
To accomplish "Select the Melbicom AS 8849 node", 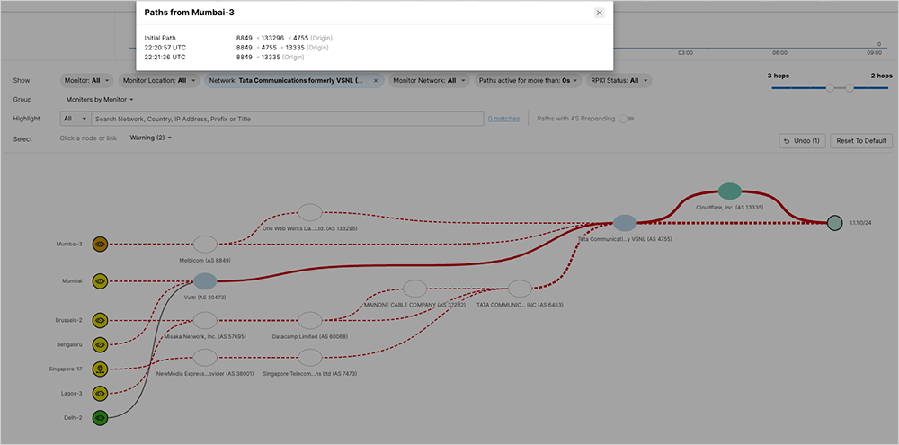I will pyautogui.click(x=205, y=244).
